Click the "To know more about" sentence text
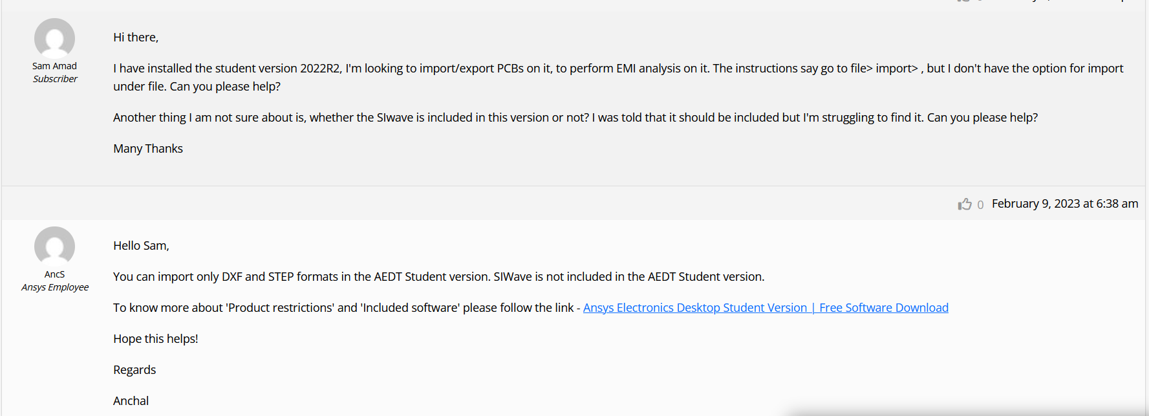Viewport: 1149px width, 416px height. coord(343,308)
